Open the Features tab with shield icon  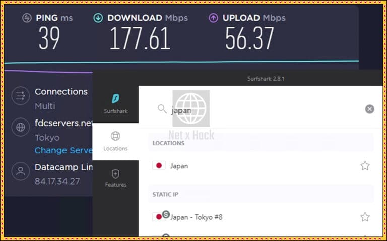coord(115,178)
